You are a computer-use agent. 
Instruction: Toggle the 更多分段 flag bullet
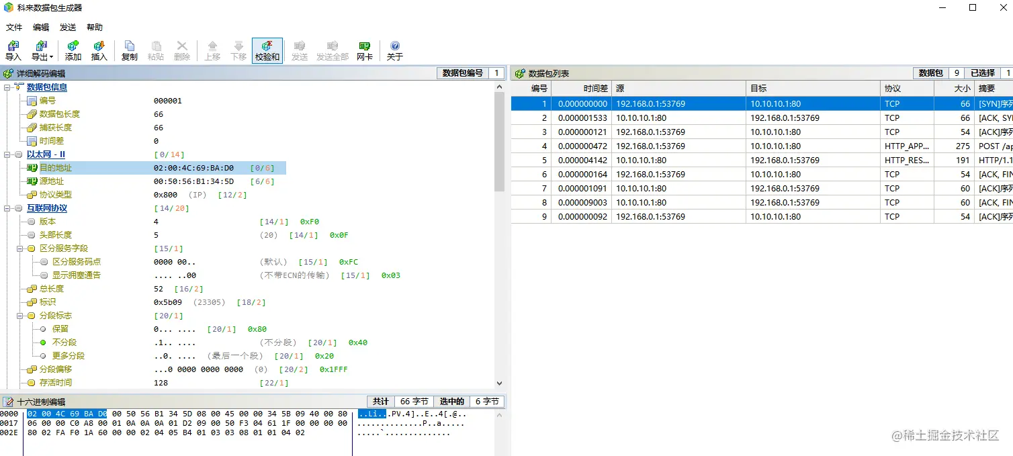tap(43, 356)
